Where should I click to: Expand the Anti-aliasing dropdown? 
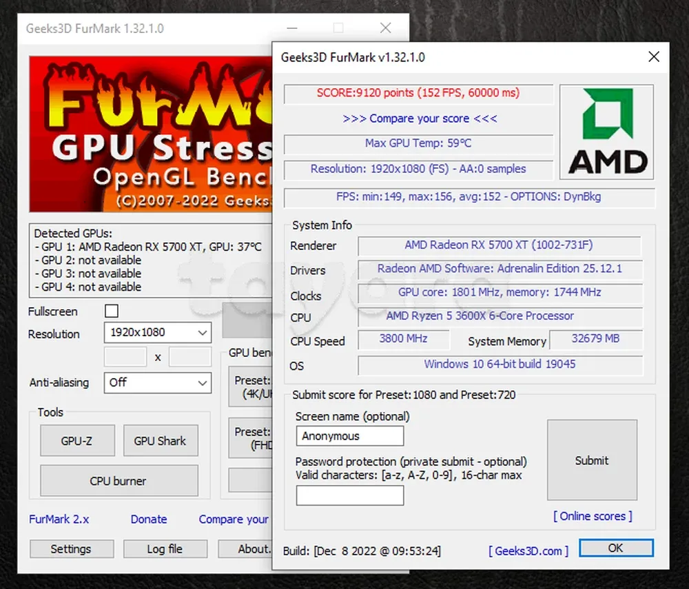click(x=157, y=382)
